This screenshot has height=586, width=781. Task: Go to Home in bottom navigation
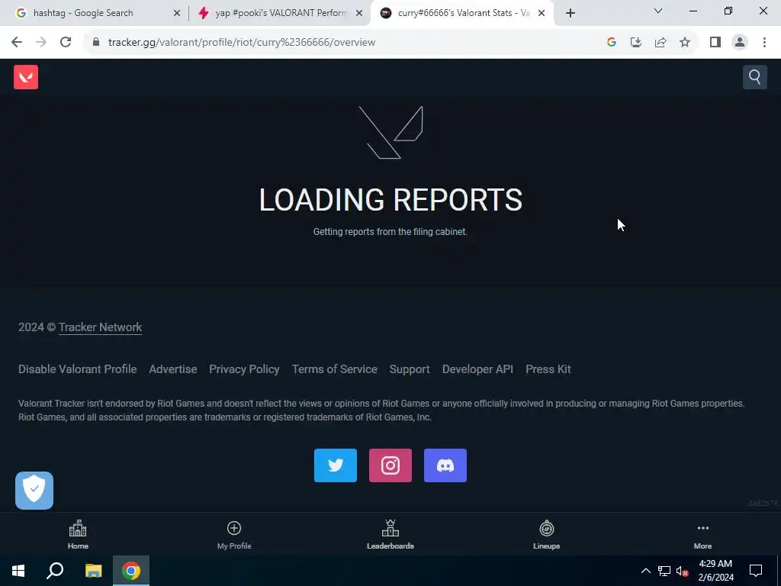click(x=78, y=535)
